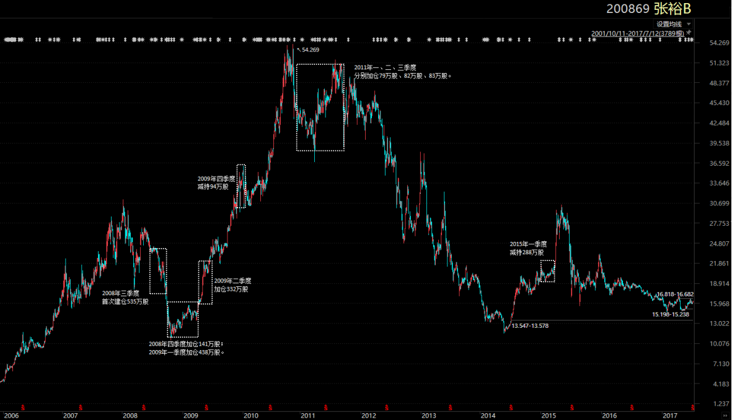Click the red dividend marker near 2012

(x=387, y=408)
